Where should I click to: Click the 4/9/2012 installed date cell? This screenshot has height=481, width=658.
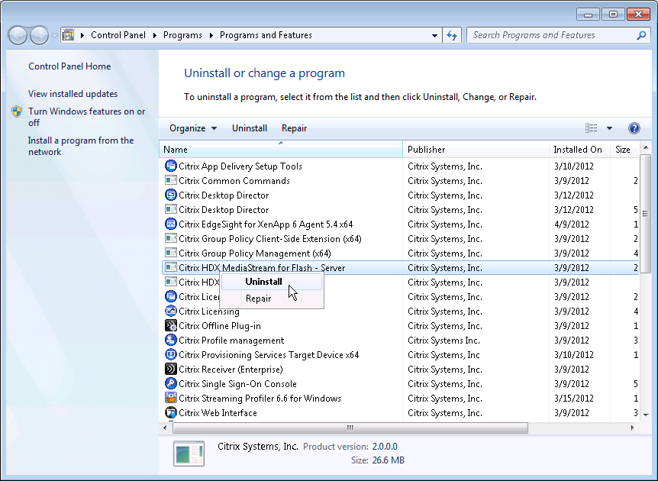click(572, 224)
